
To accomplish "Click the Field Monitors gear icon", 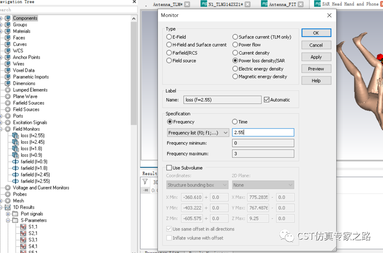I will tap(8, 129).
